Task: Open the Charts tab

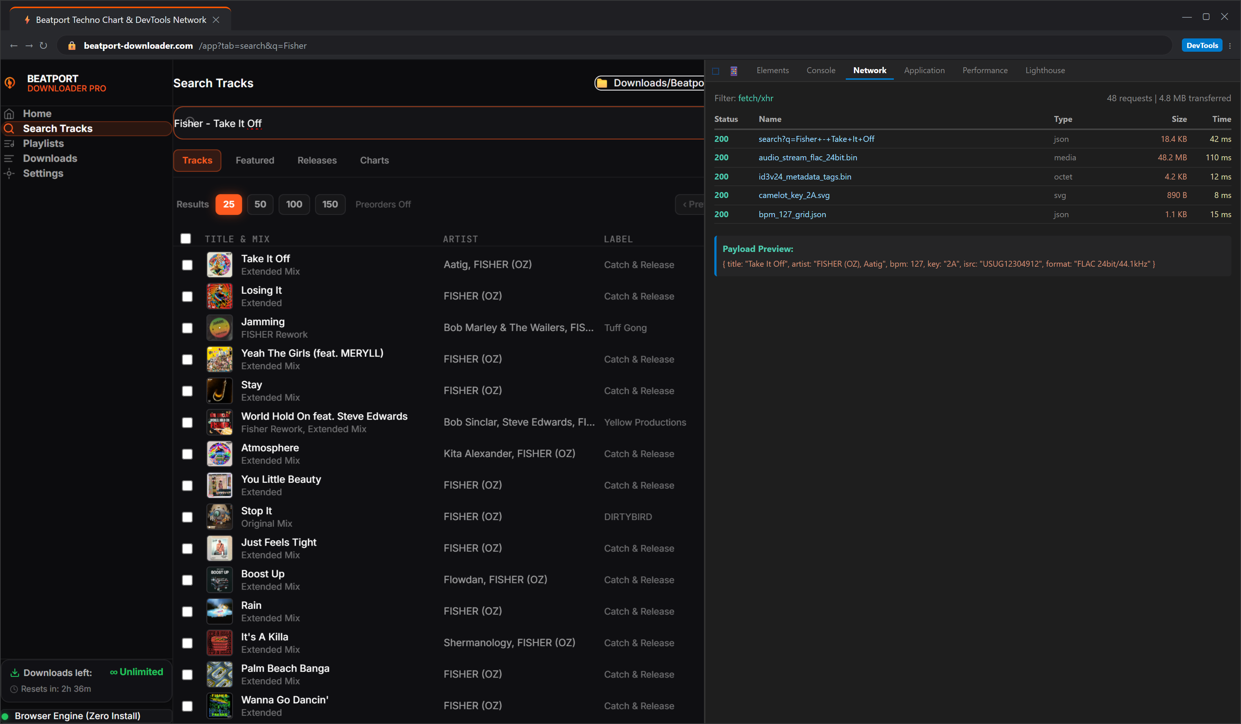Action: click(374, 161)
